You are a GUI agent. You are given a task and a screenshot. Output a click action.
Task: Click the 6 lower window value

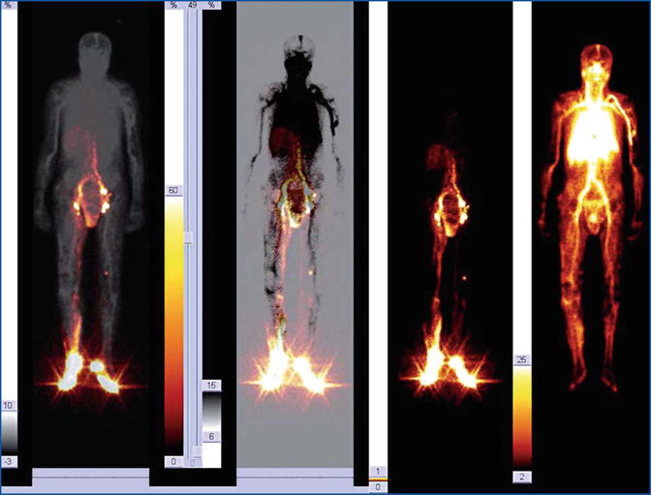212,436
